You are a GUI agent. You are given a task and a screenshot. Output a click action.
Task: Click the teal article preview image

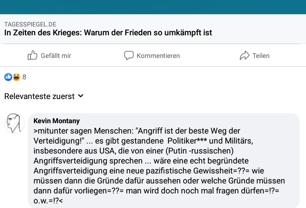[153, 7]
